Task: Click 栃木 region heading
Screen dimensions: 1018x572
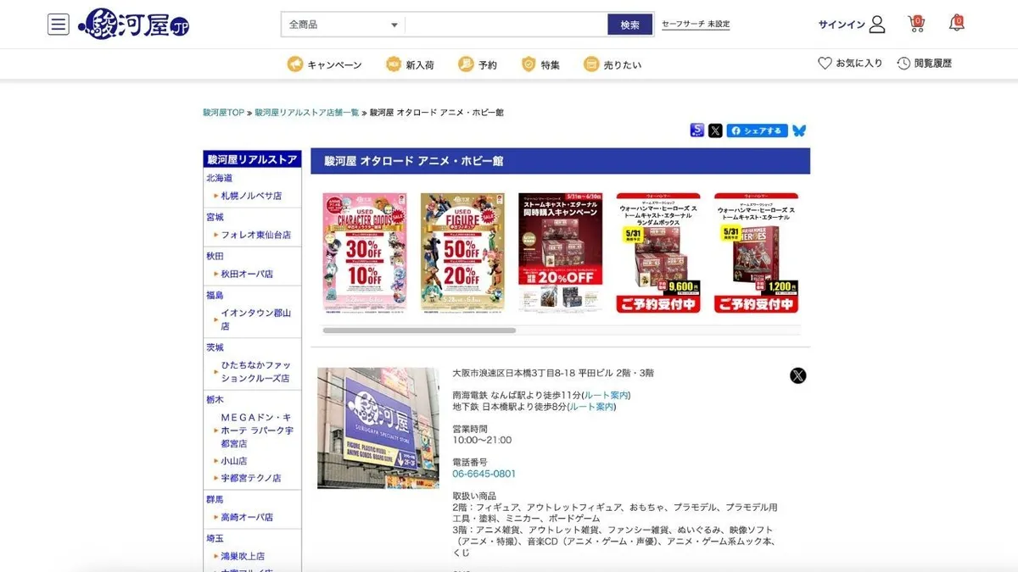Action: pyautogui.click(x=215, y=399)
